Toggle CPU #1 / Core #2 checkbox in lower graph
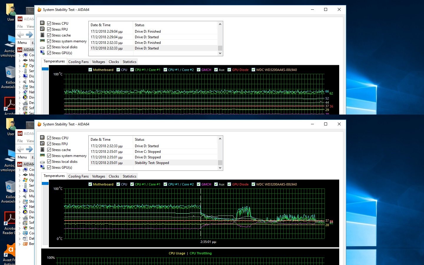Image resolution: width=424 pixels, height=265 pixels. (165, 184)
